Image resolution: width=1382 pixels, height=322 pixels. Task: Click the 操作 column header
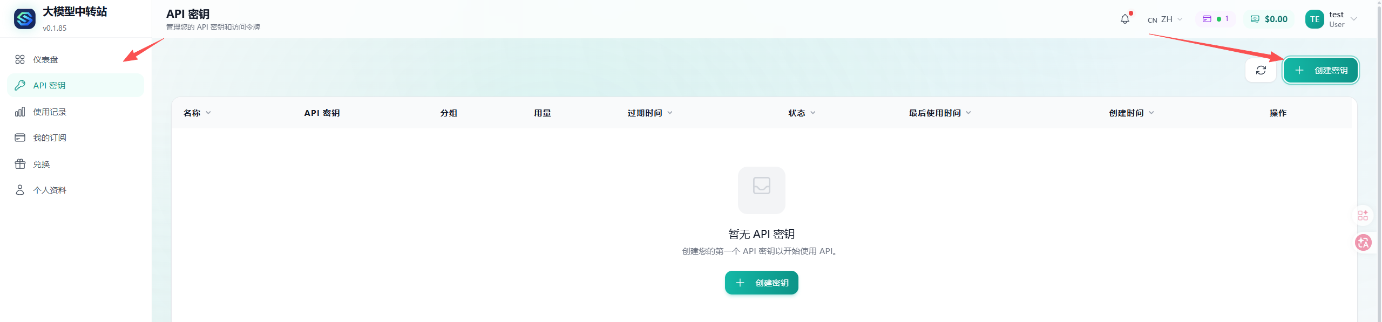(x=1278, y=113)
